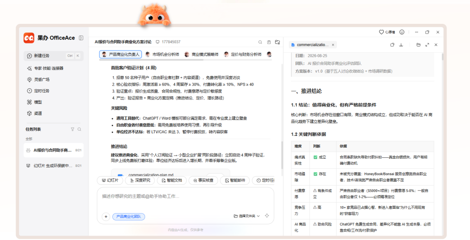Image resolution: width=470 pixels, height=240 pixels.
Task: Select 定价与财务分析师 agent tab
Action: point(243,54)
